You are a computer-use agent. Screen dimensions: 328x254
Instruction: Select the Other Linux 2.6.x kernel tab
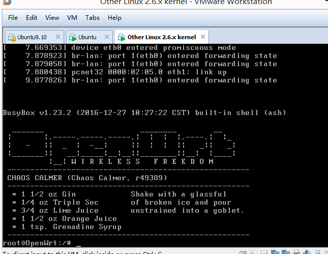click(x=162, y=37)
